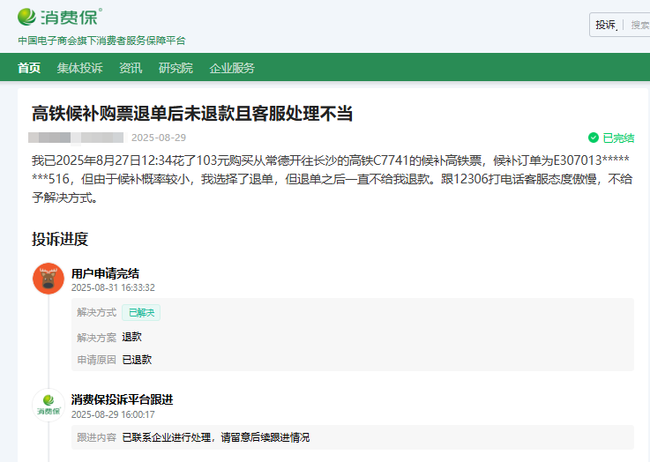Click the complaint title about 高铁候补购票
The width and height of the screenshot is (650, 462).
192,112
